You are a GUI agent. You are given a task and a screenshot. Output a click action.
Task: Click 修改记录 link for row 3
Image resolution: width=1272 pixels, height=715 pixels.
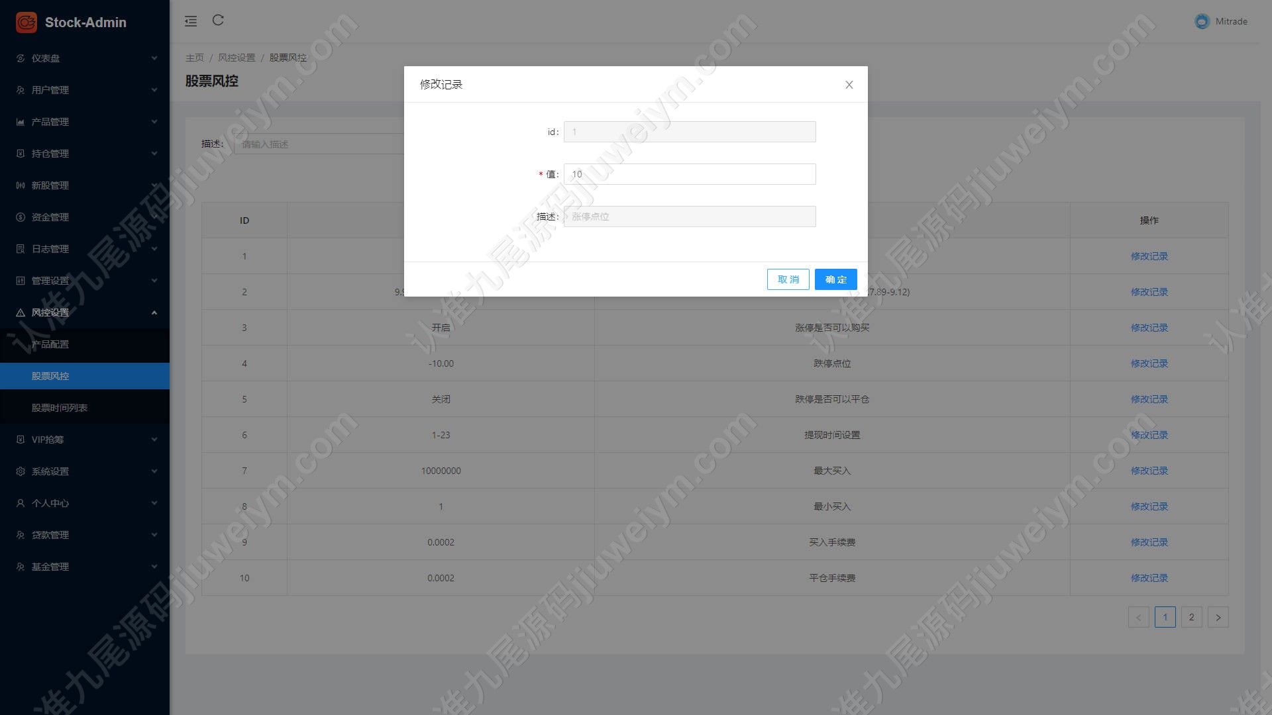coord(1149,328)
